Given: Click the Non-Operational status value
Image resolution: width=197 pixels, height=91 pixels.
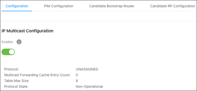Looking at the screenshot, I should click(x=89, y=86).
